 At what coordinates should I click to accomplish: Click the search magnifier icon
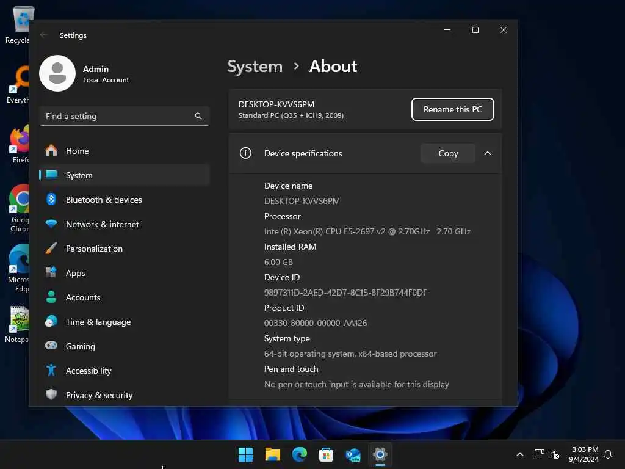coord(198,116)
